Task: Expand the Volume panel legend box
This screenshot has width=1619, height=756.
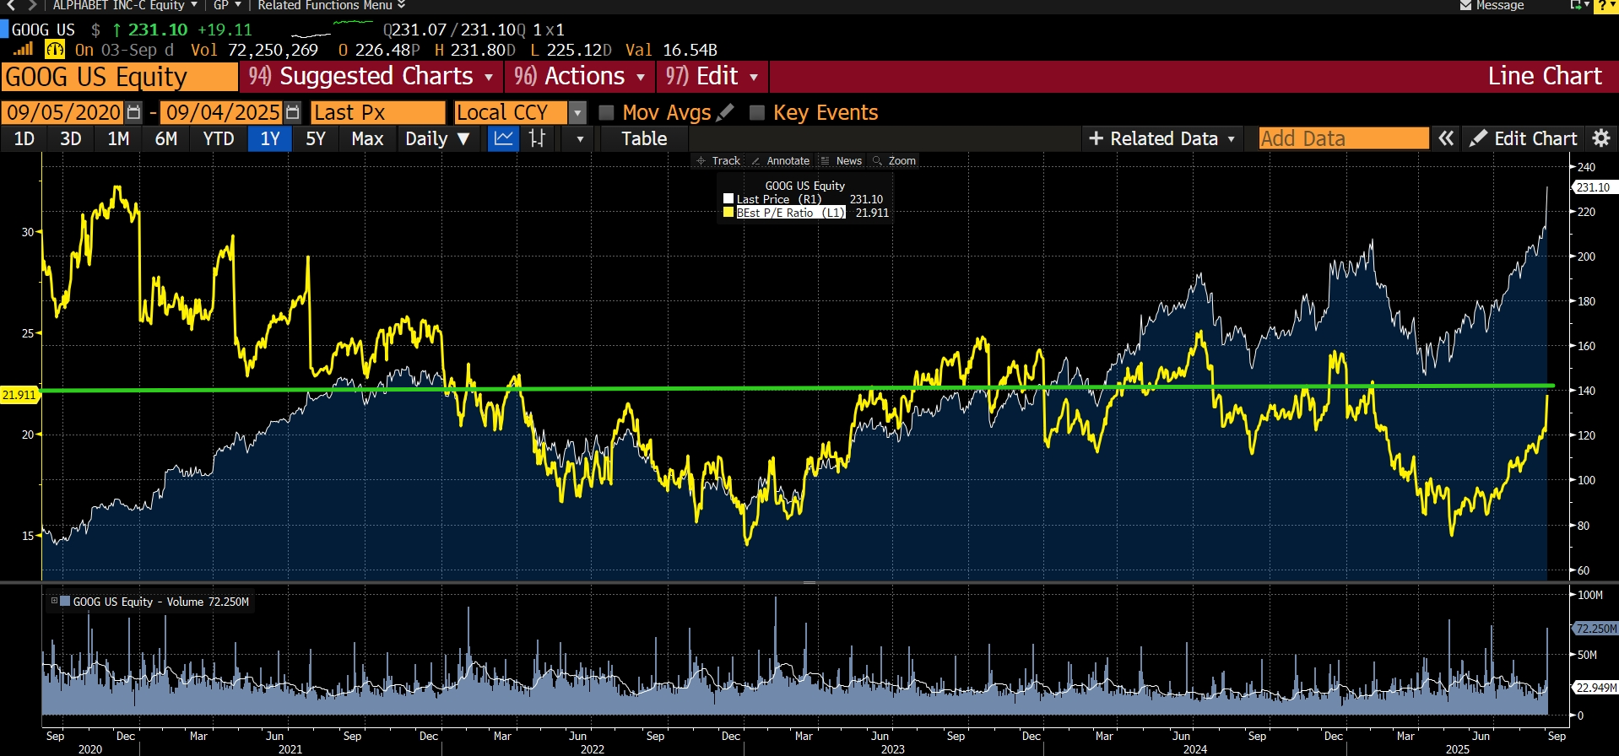Action: (x=54, y=602)
